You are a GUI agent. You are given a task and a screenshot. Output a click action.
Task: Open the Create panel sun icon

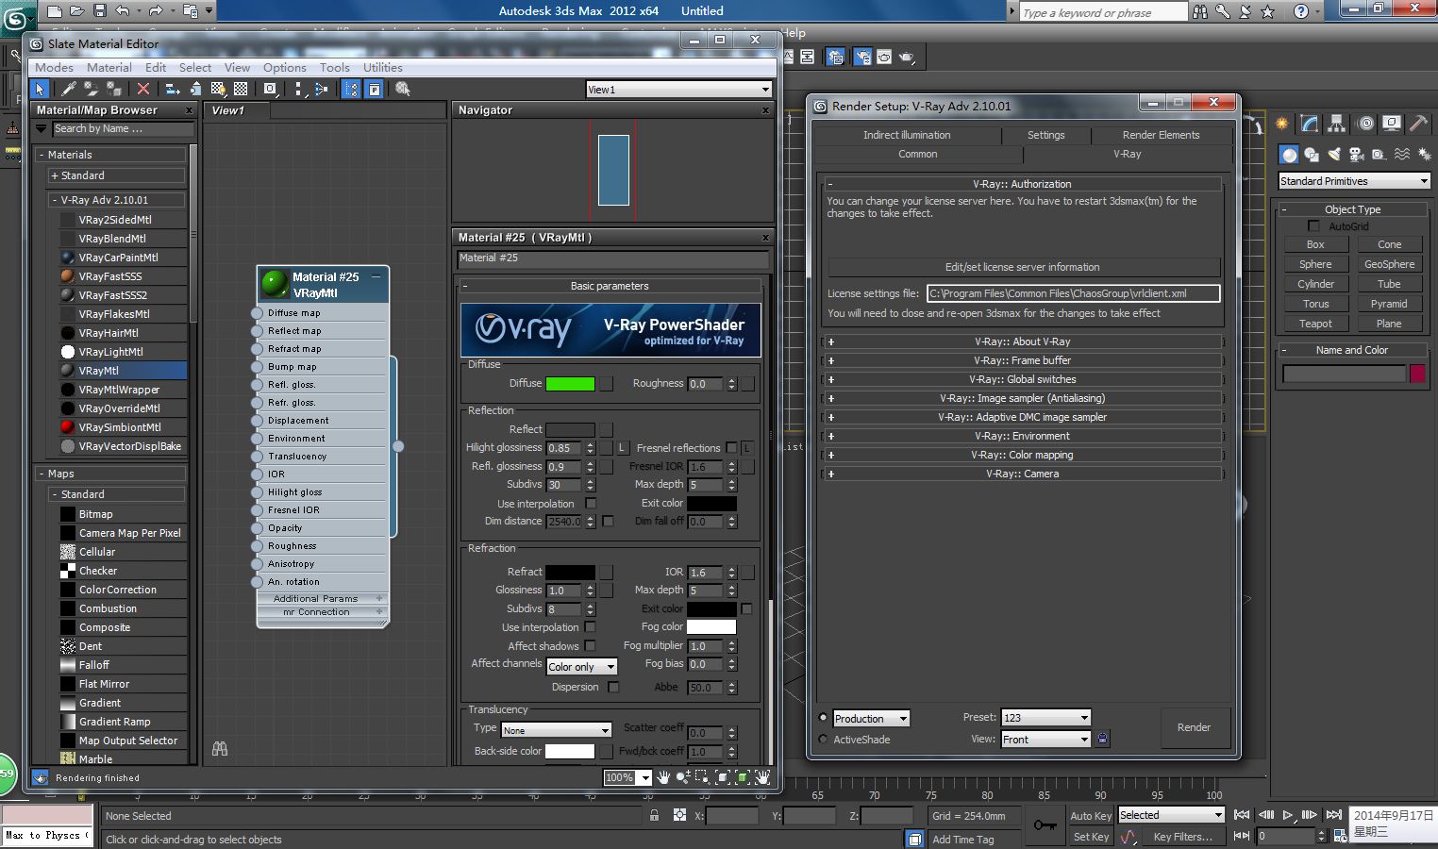tap(1281, 124)
